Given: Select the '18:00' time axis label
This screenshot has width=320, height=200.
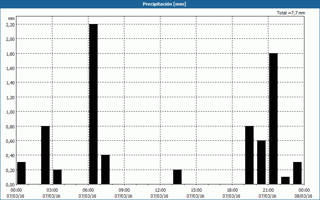Looking at the screenshot, I should pos(232,190).
